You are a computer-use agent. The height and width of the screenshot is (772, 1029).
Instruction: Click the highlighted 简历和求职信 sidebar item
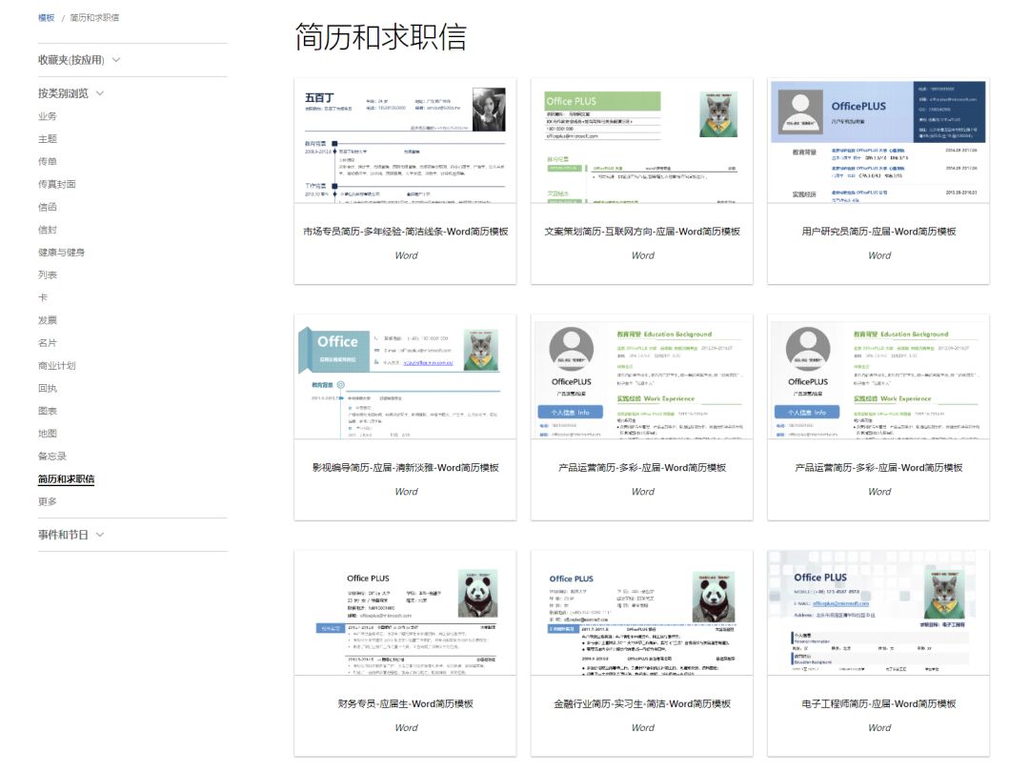tap(67, 479)
